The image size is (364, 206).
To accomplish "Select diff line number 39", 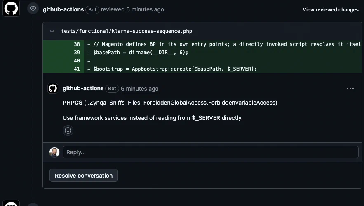I will [77, 53].
